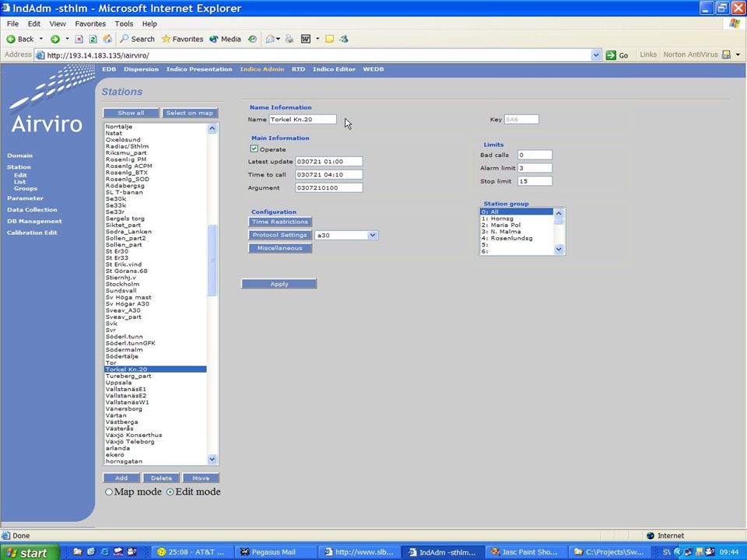
Task: Click the Norton AntiVirus toolbar icon
Action: 726,54
